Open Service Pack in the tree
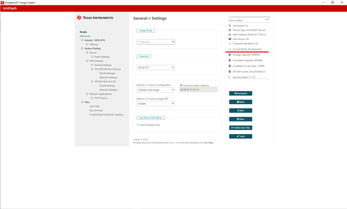Image resolution: width=347 pixels, height=209 pixels. click(x=96, y=110)
